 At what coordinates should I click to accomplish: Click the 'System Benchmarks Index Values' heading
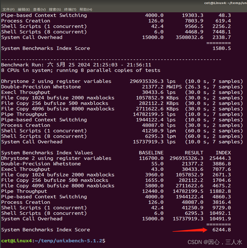click(47, 153)
